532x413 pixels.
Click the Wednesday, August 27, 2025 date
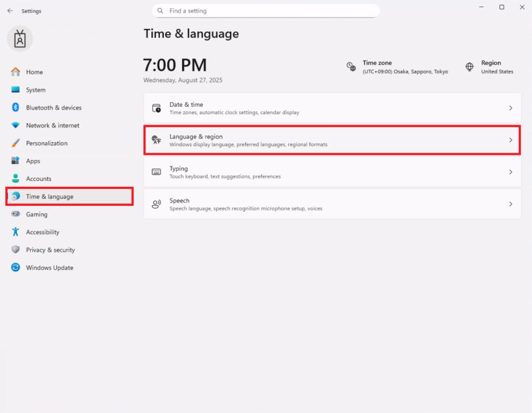click(183, 80)
